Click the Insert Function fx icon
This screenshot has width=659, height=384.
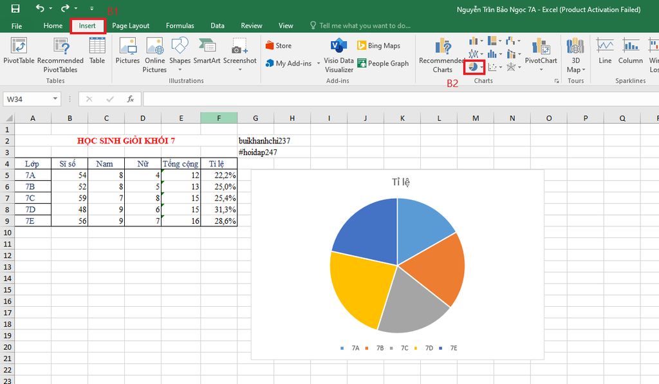[131, 99]
